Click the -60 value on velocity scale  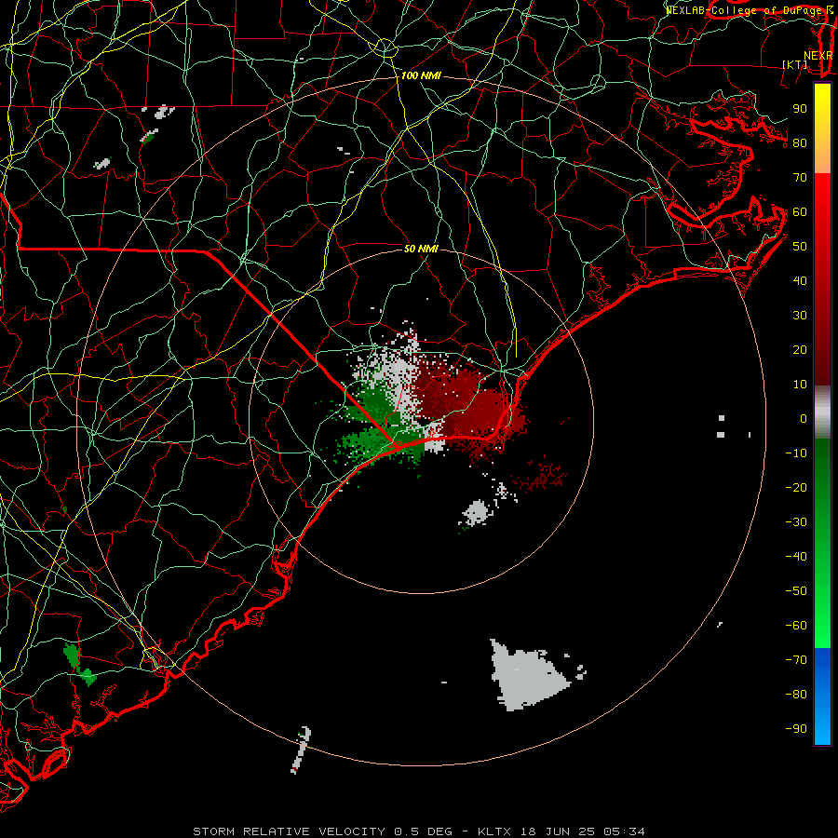796,626
